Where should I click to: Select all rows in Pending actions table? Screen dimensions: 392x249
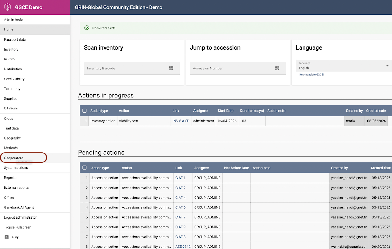coord(84,168)
